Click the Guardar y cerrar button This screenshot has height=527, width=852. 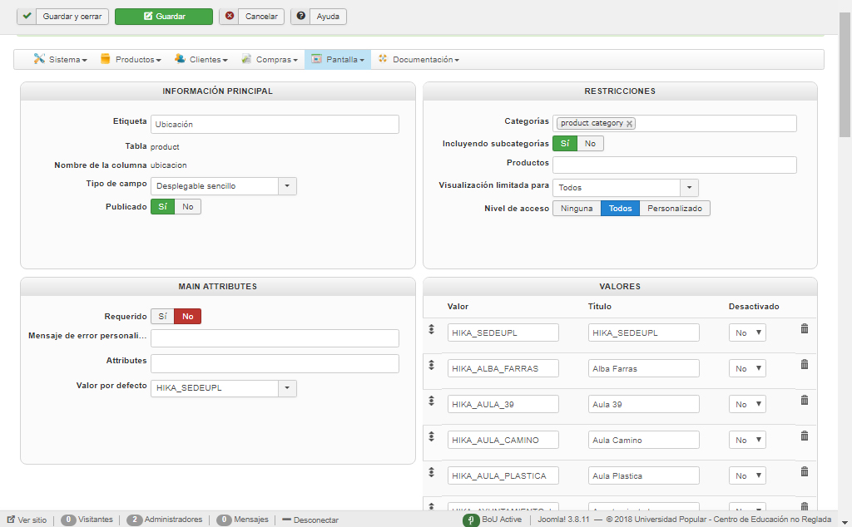click(x=63, y=17)
